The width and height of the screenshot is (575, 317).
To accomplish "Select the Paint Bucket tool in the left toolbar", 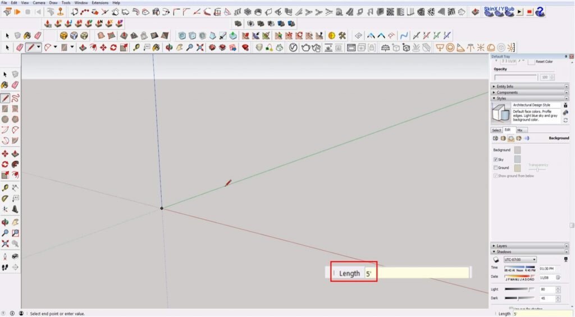I will coord(5,85).
